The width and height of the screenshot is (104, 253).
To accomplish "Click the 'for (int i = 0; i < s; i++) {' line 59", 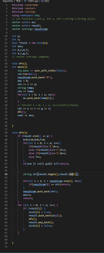I will (38, 205).
